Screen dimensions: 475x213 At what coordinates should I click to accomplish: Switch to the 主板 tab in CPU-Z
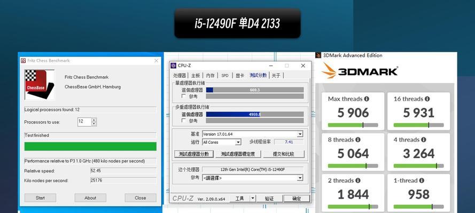click(196, 76)
